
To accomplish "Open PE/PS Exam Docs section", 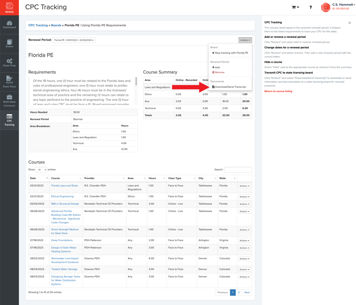I will tap(9, 82).
